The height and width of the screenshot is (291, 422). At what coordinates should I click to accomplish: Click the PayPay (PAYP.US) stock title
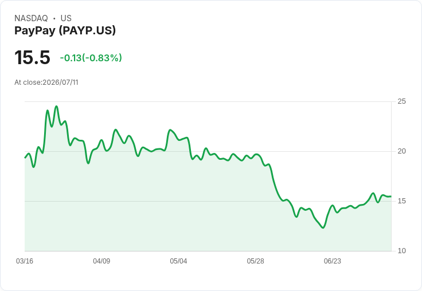(x=65, y=30)
